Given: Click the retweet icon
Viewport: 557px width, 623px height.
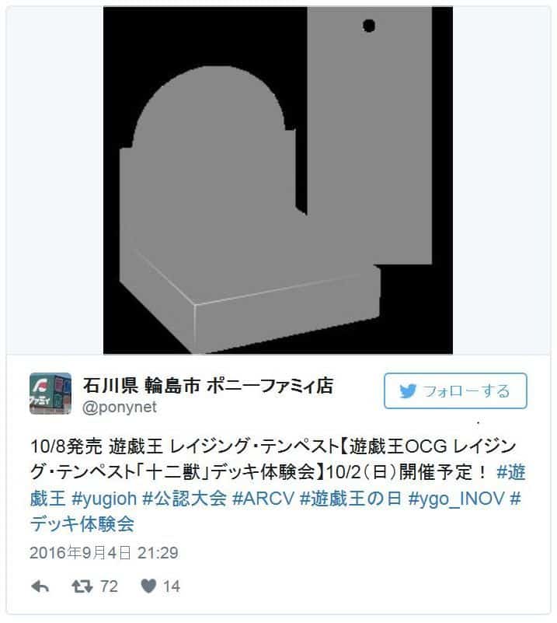Looking at the screenshot, I should click(82, 586).
